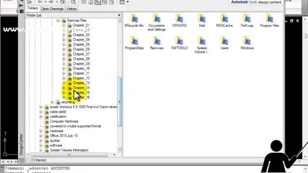Select Chapter_09 in the tree

click(x=81, y=63)
